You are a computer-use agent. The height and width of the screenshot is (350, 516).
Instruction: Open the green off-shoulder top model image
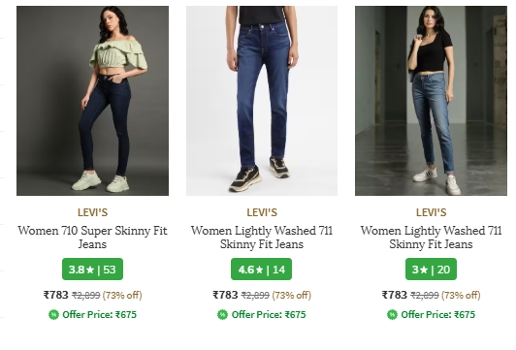point(92,101)
